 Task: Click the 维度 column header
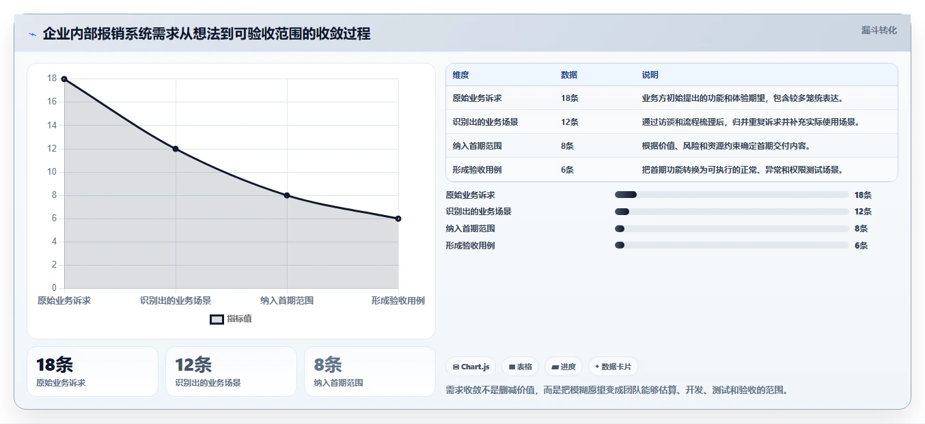(x=460, y=75)
